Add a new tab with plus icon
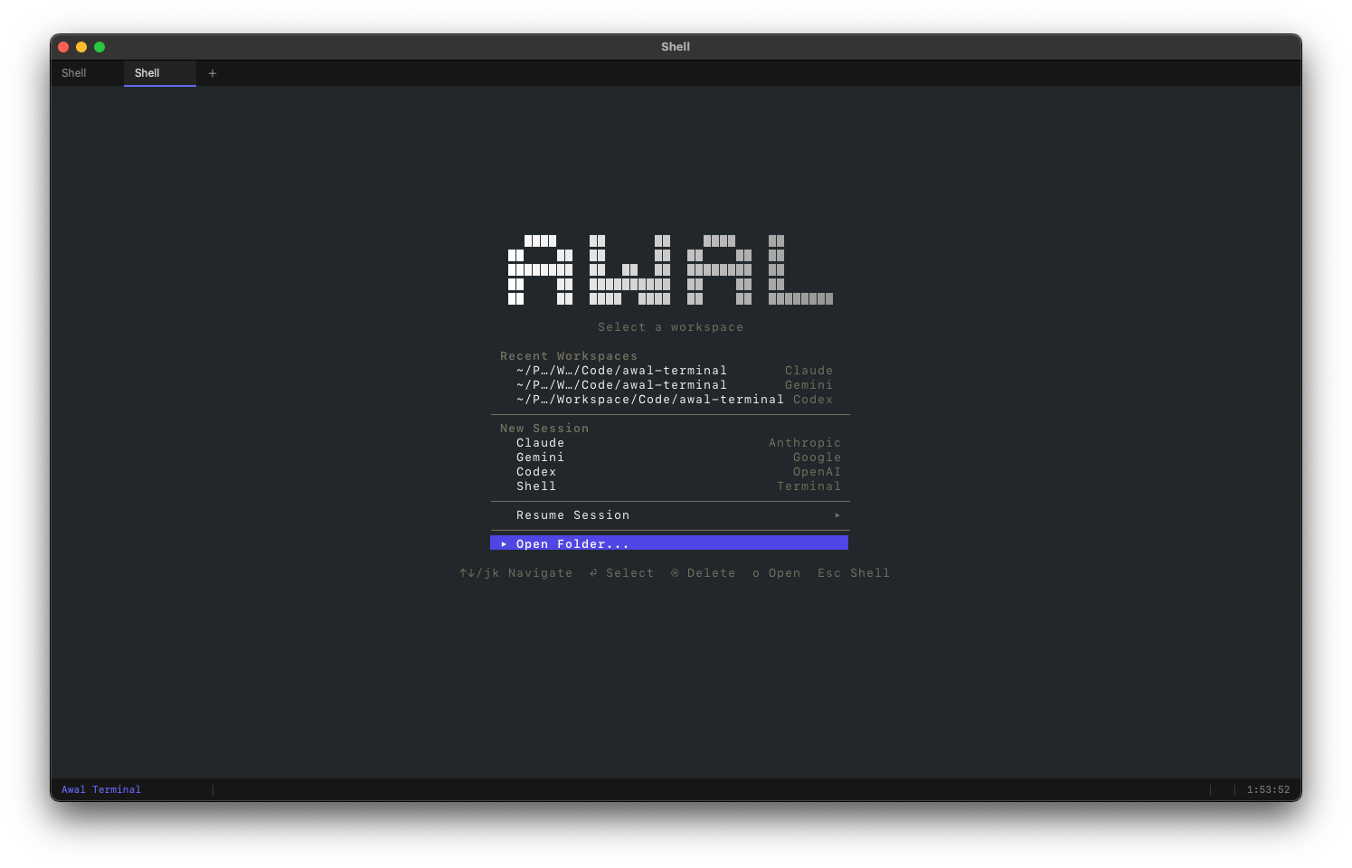Viewport: 1352px width, 868px height. [x=213, y=73]
